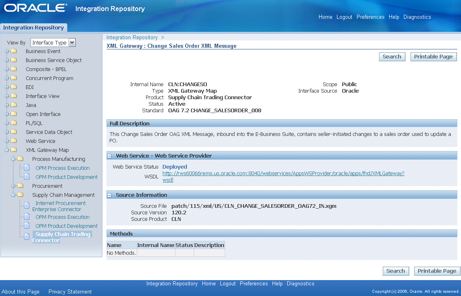The height and width of the screenshot is (296, 461).
Task: Expand the Interface View node
Action: (x=7, y=96)
